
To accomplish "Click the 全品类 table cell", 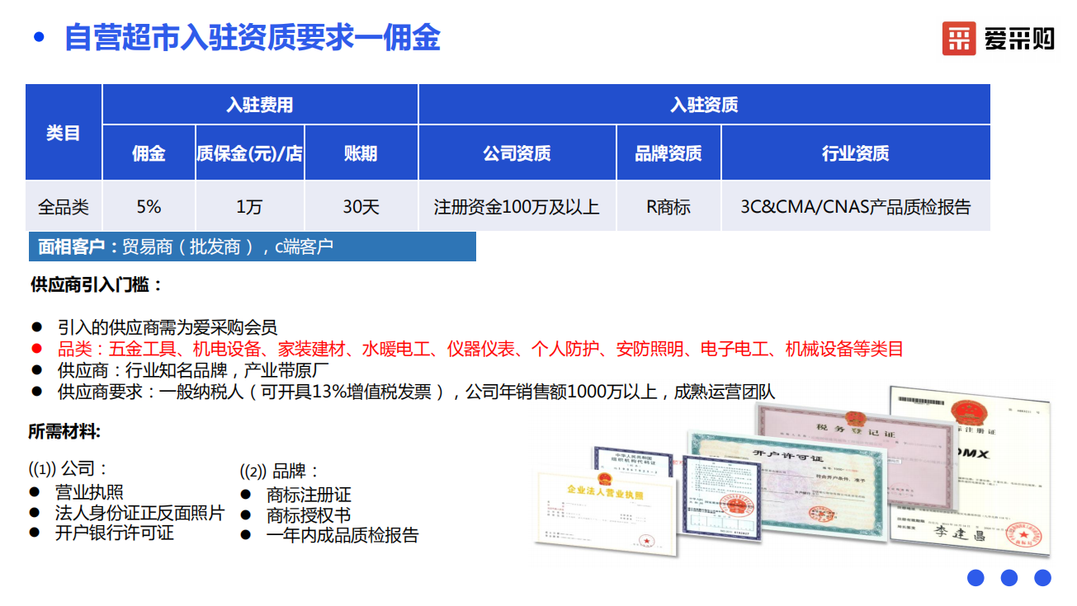I will click(x=64, y=206).
